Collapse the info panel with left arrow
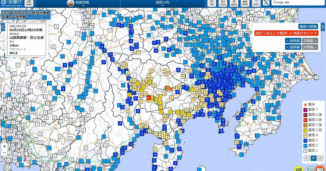 (2, 27)
